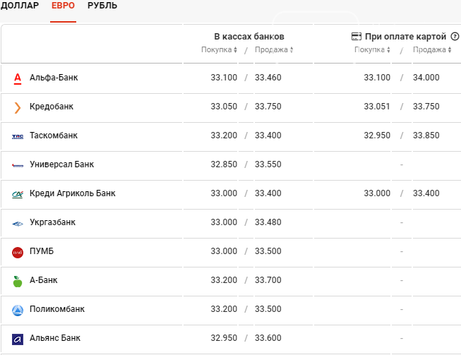The width and height of the screenshot is (461, 355).
Task: Open the Универсал Банк link
Action: (61, 164)
